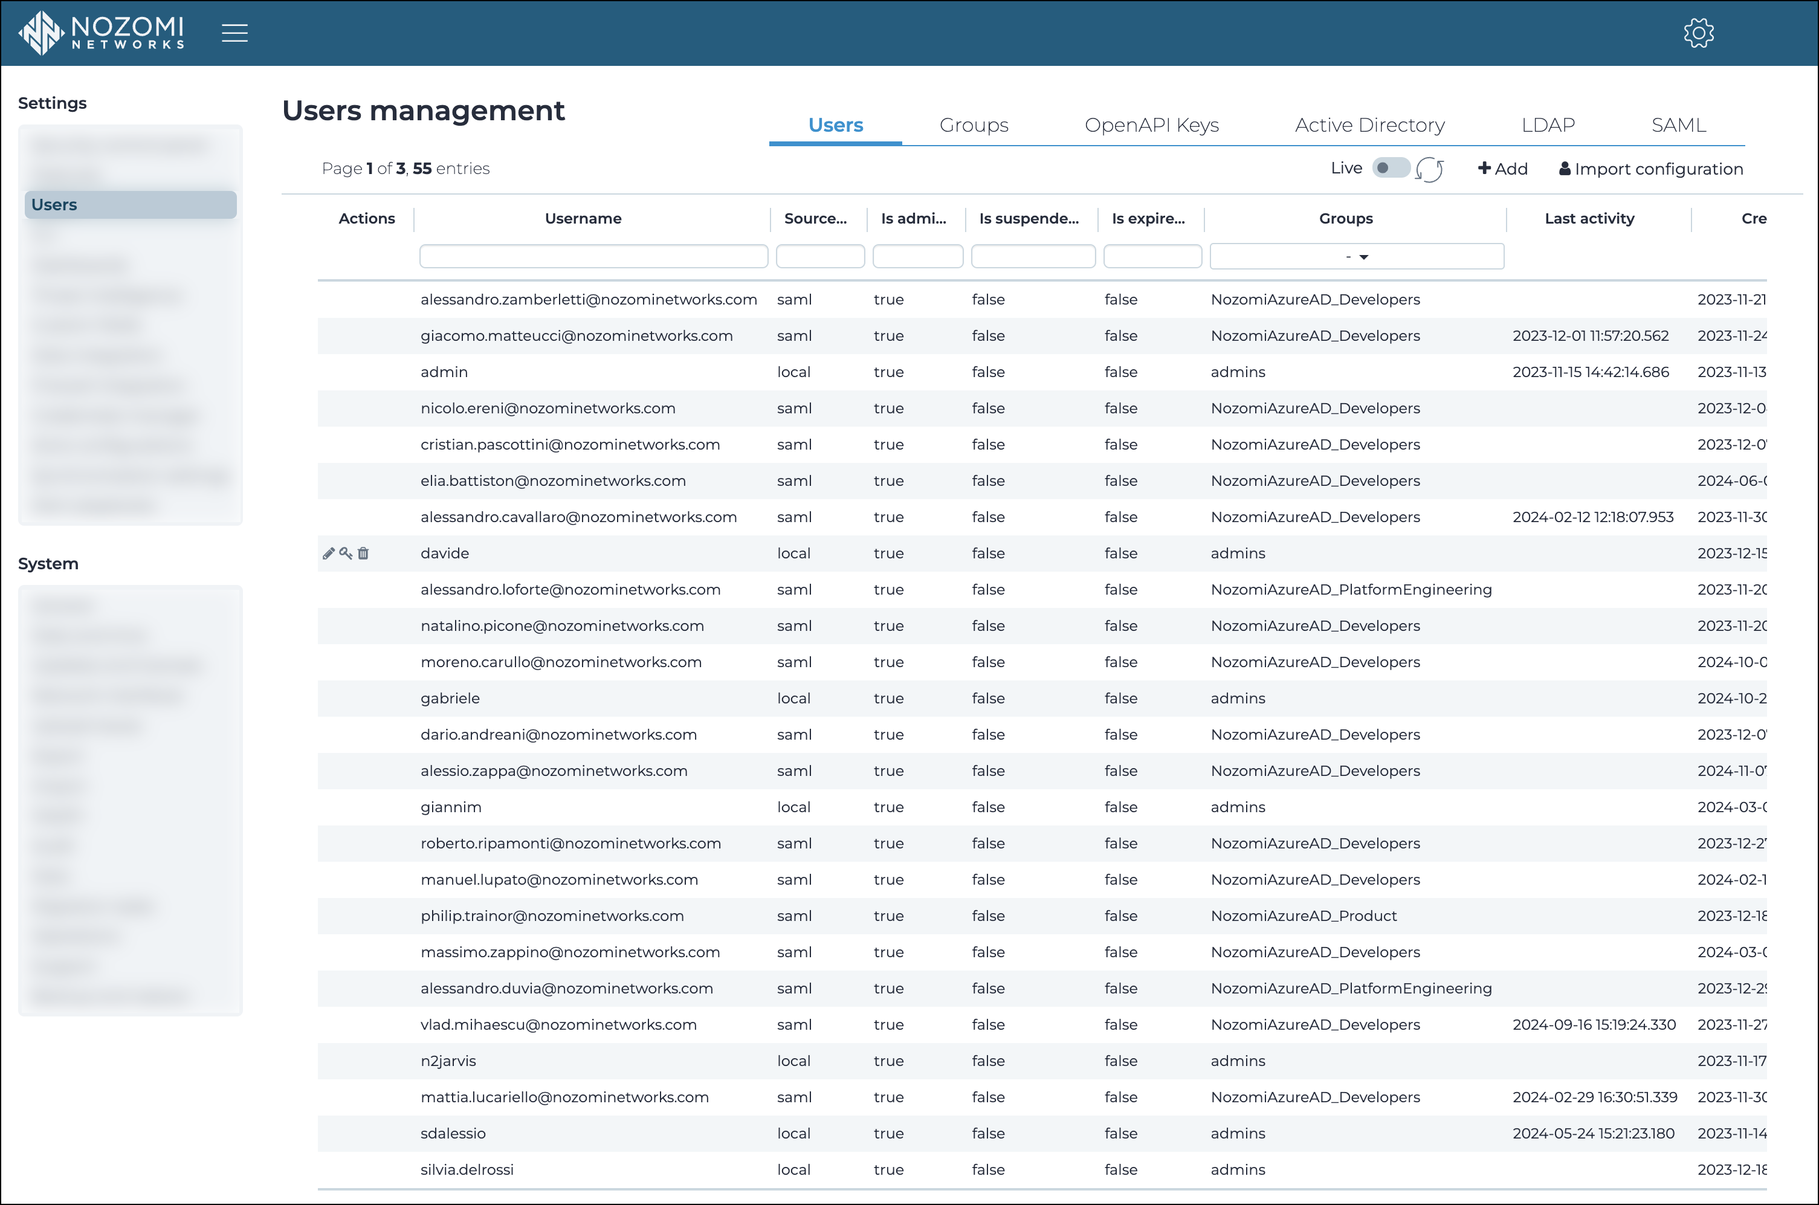Viewport: 1819px width, 1205px height.
Task: Click alessandro.zamberletti@nozominetworks.com username
Action: (589, 300)
